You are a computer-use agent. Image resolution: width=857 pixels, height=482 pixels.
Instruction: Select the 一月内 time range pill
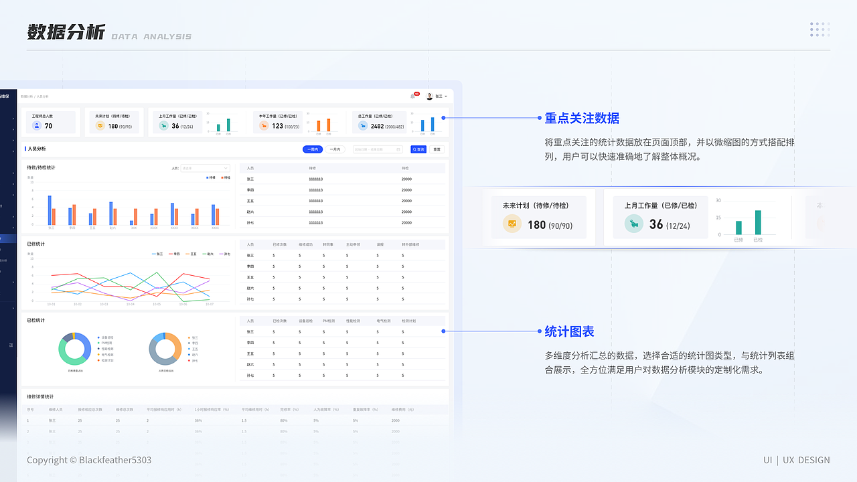335,149
